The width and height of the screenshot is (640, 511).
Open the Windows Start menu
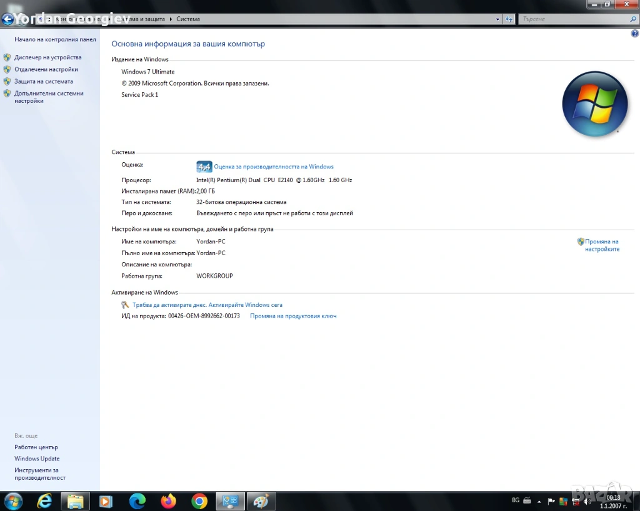tap(12, 500)
